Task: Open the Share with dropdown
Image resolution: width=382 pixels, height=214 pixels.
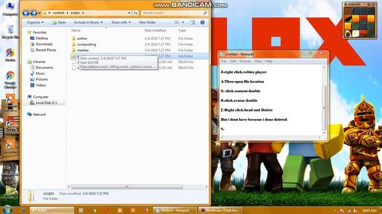Action: coord(121,23)
